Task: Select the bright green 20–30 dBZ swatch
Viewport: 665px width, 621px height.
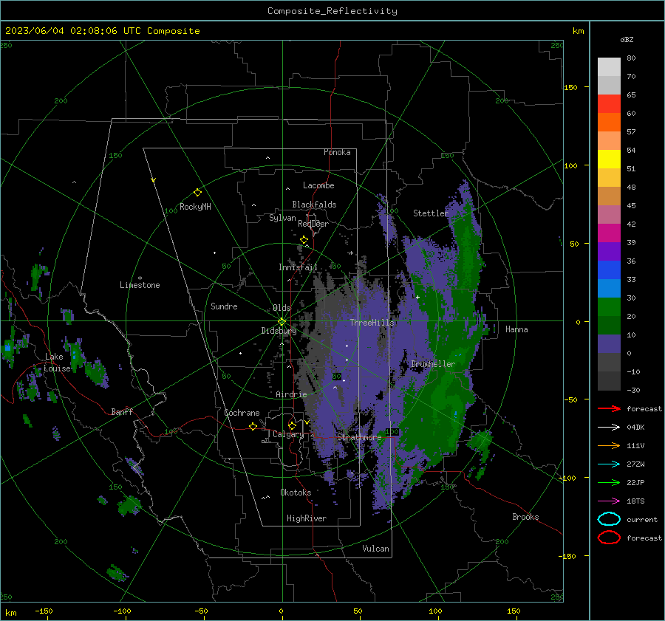Action: (x=609, y=307)
